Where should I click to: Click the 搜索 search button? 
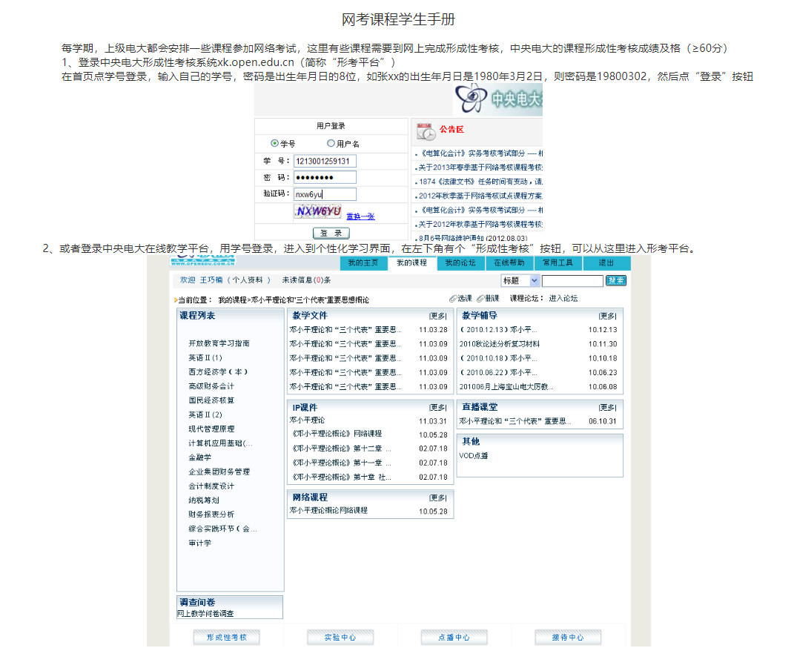(615, 280)
